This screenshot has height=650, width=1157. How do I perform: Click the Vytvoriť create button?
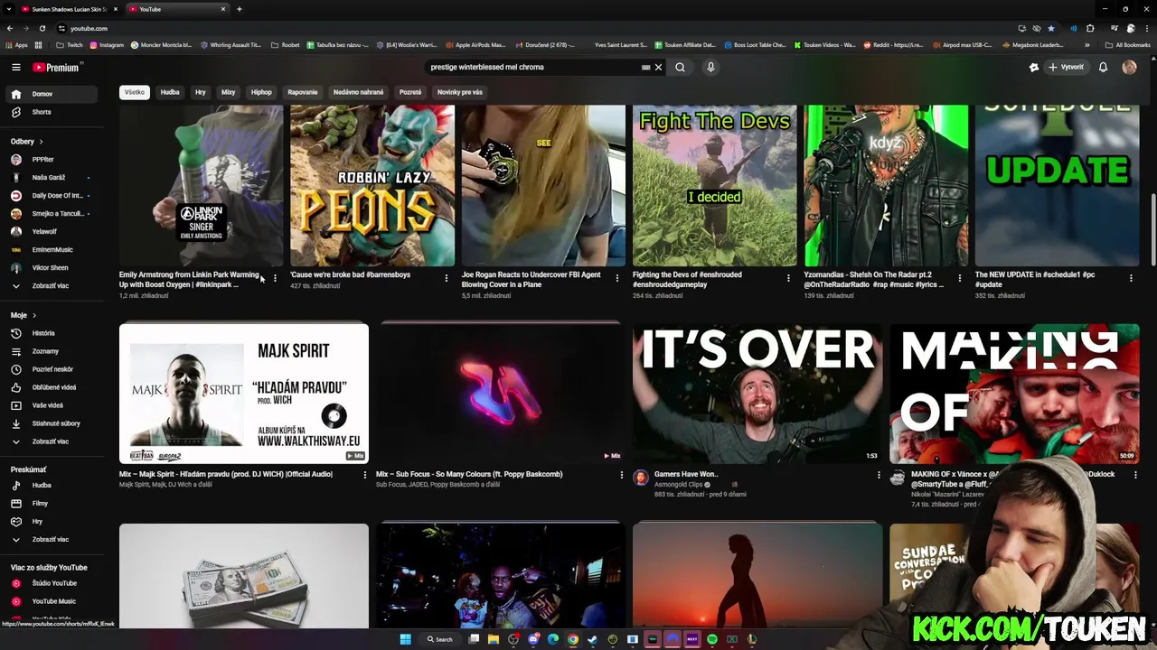coord(1066,67)
